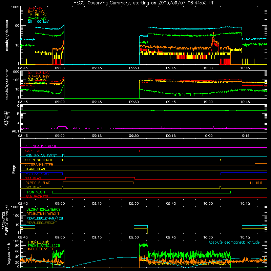Image resolution: width=271 pixels, height=271 pixels.
Task: Click the green FRONT_RATIO_1225 legend label
Action: pyautogui.click(x=44, y=246)
